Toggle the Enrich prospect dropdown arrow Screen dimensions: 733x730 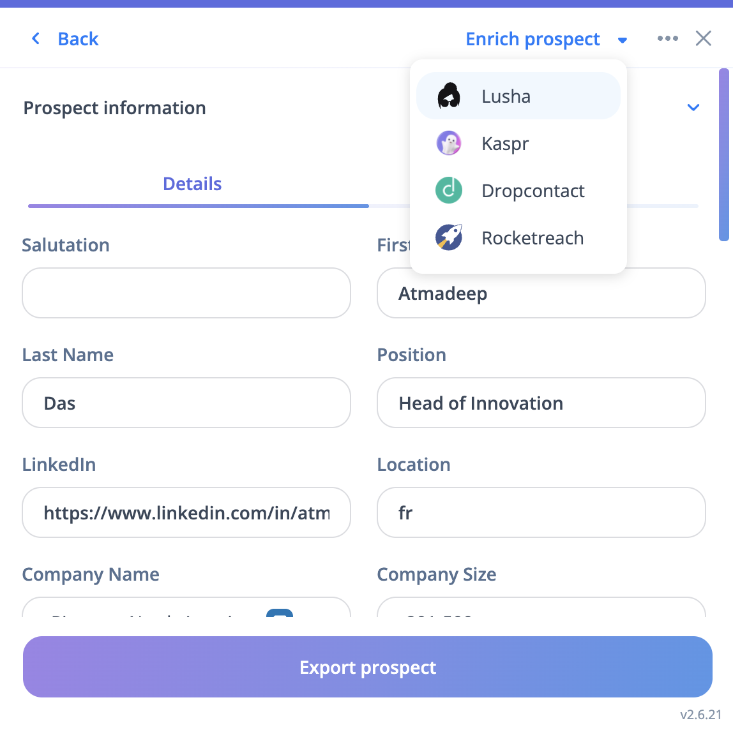point(623,40)
